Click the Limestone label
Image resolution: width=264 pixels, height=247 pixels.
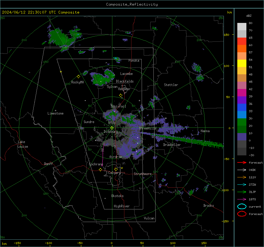[x=55, y=113]
